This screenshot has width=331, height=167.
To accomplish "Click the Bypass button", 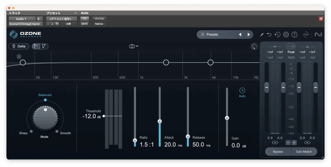I will click(x=278, y=152).
